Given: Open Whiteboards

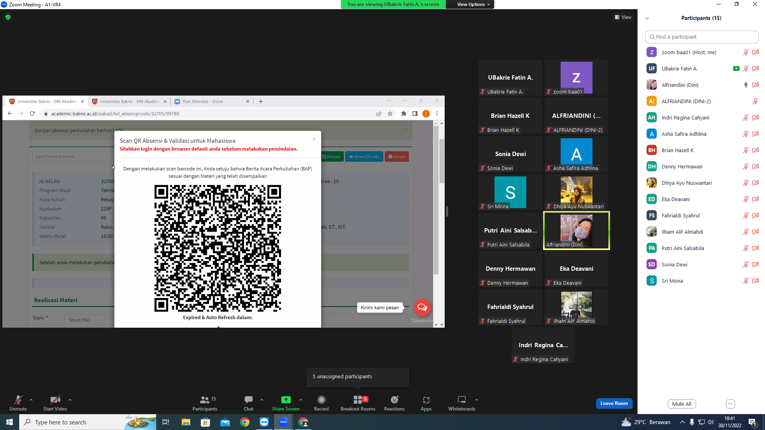Looking at the screenshot, I should point(462,403).
